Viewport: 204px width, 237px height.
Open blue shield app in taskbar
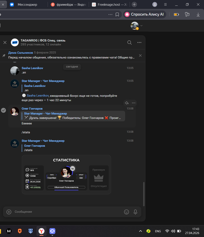coord(30,231)
